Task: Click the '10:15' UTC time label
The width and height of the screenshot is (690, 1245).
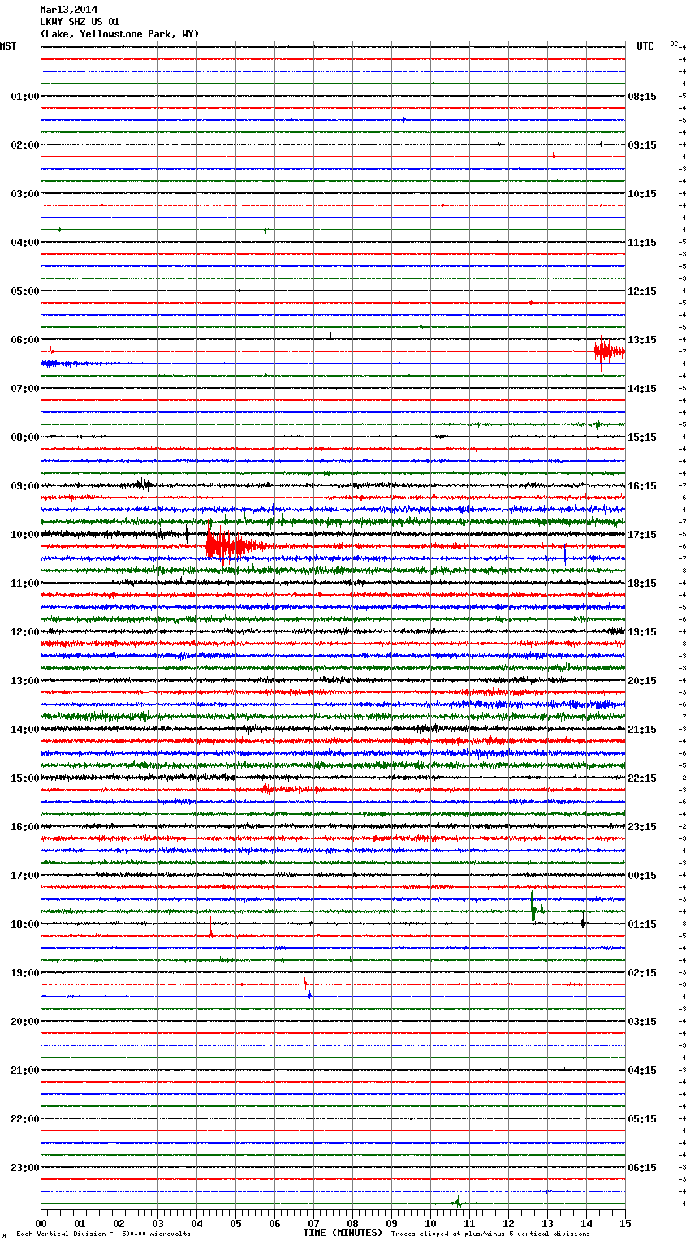Action: click(642, 194)
